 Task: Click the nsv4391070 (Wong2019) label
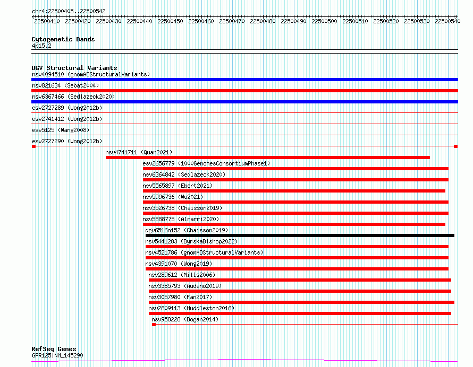179,264
